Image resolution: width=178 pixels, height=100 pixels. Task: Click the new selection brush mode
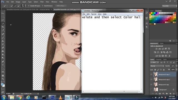[12, 6]
